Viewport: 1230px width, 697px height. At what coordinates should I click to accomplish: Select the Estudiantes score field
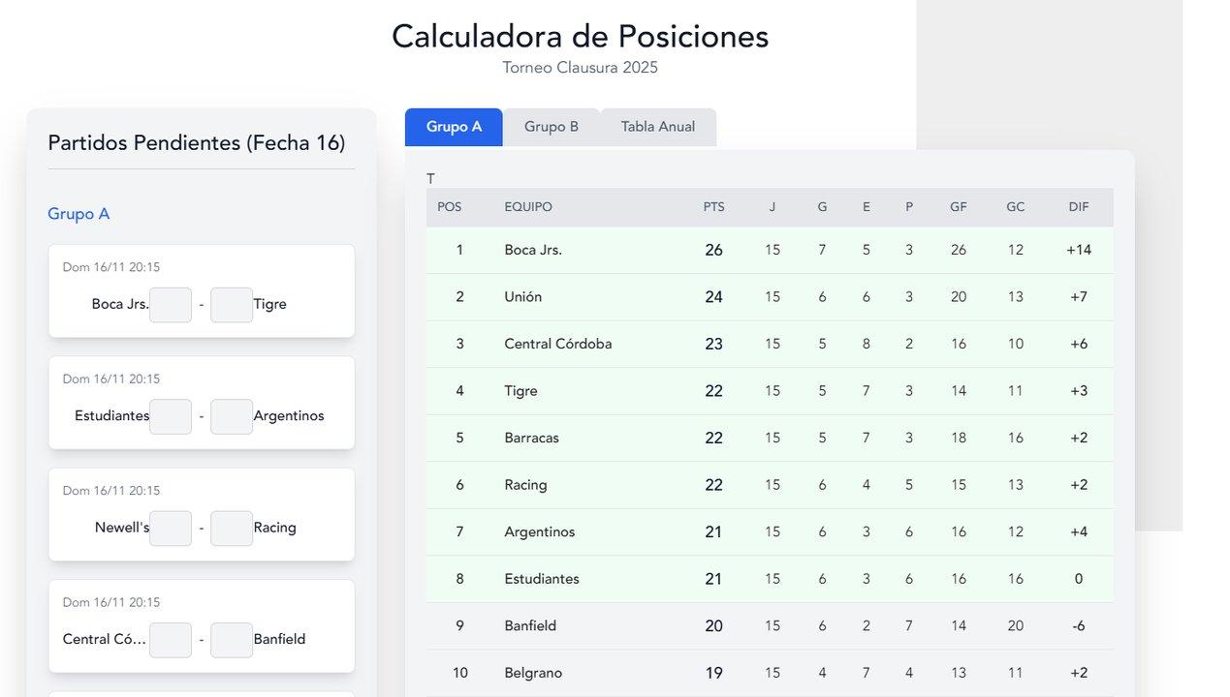coord(171,416)
